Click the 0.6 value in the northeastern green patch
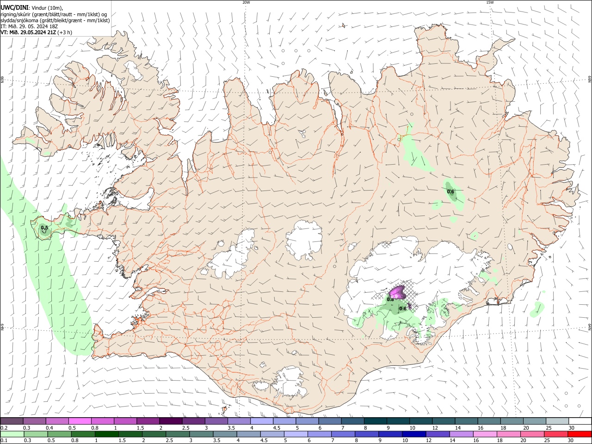 (x=450, y=191)
